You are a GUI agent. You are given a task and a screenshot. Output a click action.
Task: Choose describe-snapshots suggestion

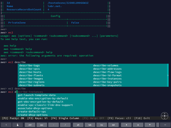pyautogui.click(x=107, y=85)
